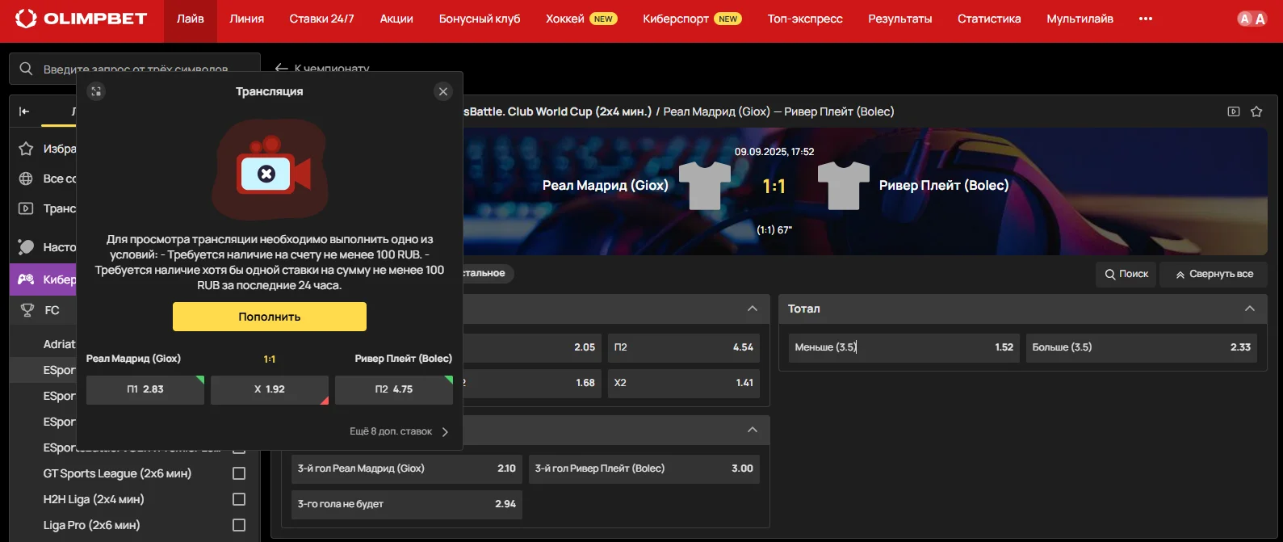Expand the broadcast popup to fullscreen

click(96, 91)
